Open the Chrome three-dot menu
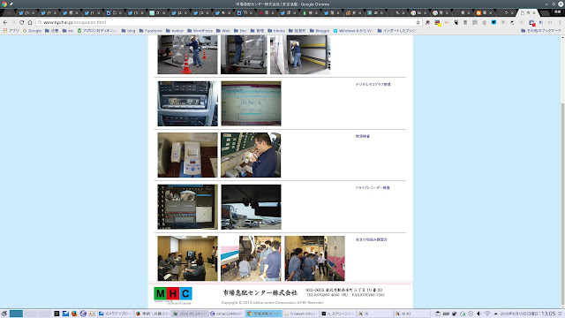This screenshot has width=565, height=318. coord(561,22)
